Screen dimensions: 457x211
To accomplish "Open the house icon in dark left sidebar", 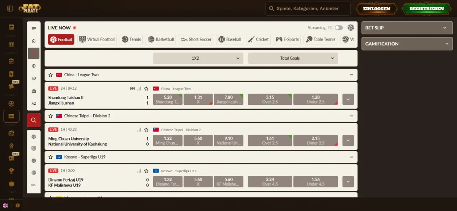I will click(11, 44).
